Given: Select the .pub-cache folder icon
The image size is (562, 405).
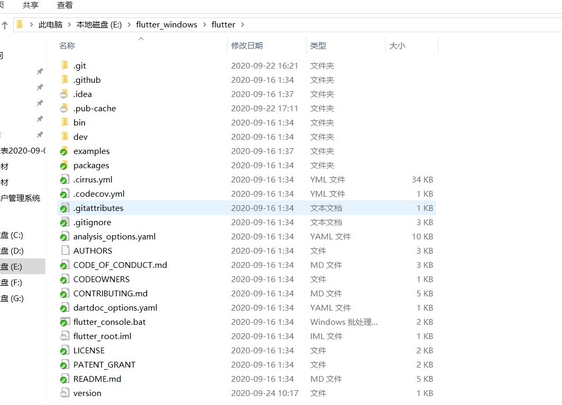Looking at the screenshot, I should [x=64, y=108].
